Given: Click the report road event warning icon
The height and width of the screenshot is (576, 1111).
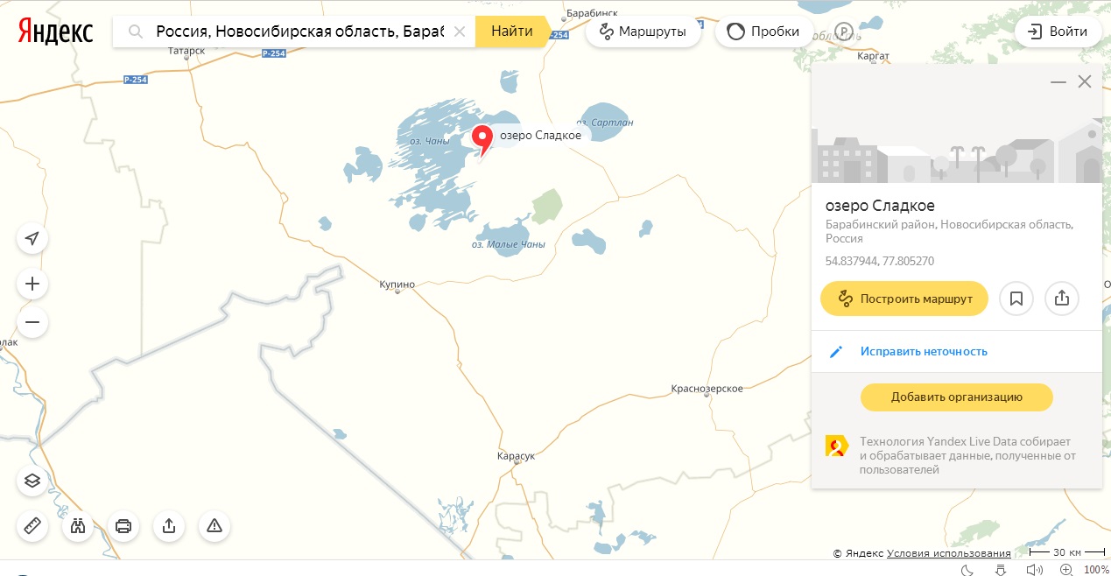Looking at the screenshot, I should tap(214, 526).
